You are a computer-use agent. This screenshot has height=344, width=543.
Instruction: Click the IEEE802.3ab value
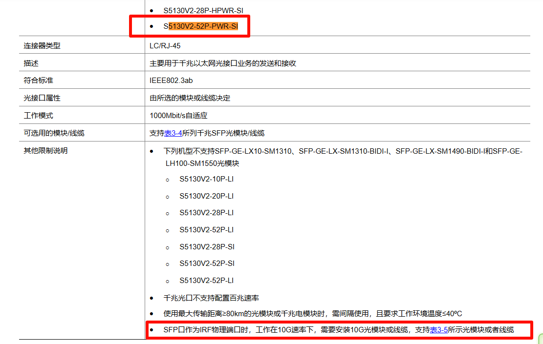171,81
